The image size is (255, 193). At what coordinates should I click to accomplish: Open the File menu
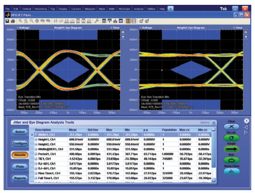tap(7, 9)
